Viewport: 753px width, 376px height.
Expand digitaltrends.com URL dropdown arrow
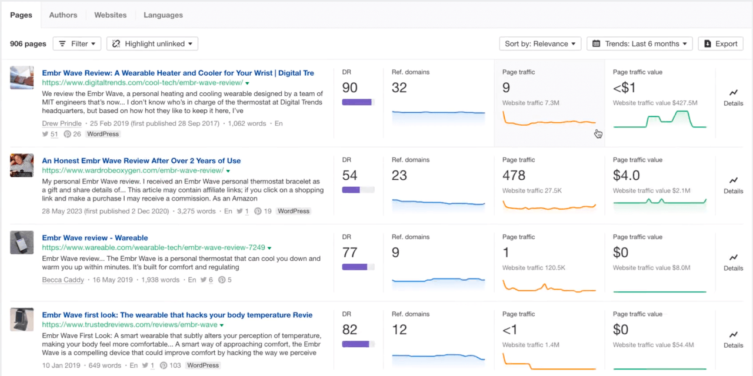247,83
